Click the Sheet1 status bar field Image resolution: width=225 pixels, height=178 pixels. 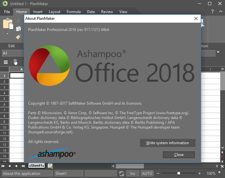(x=69, y=174)
